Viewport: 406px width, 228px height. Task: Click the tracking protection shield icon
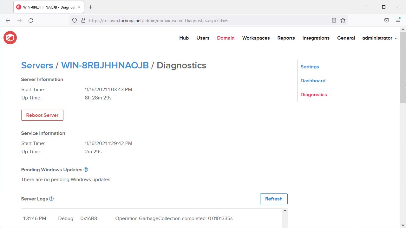click(74, 20)
